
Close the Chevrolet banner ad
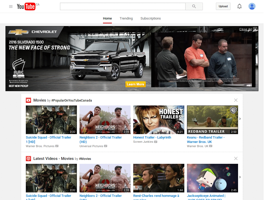[x=255, y=29]
